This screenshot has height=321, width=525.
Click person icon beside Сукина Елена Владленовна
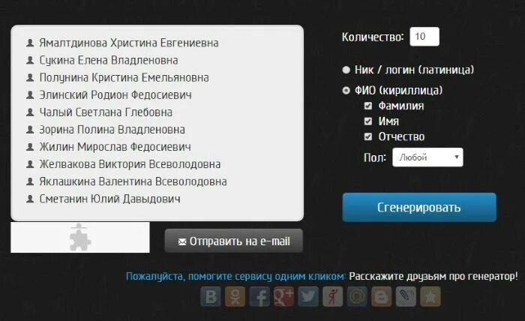tap(30, 60)
